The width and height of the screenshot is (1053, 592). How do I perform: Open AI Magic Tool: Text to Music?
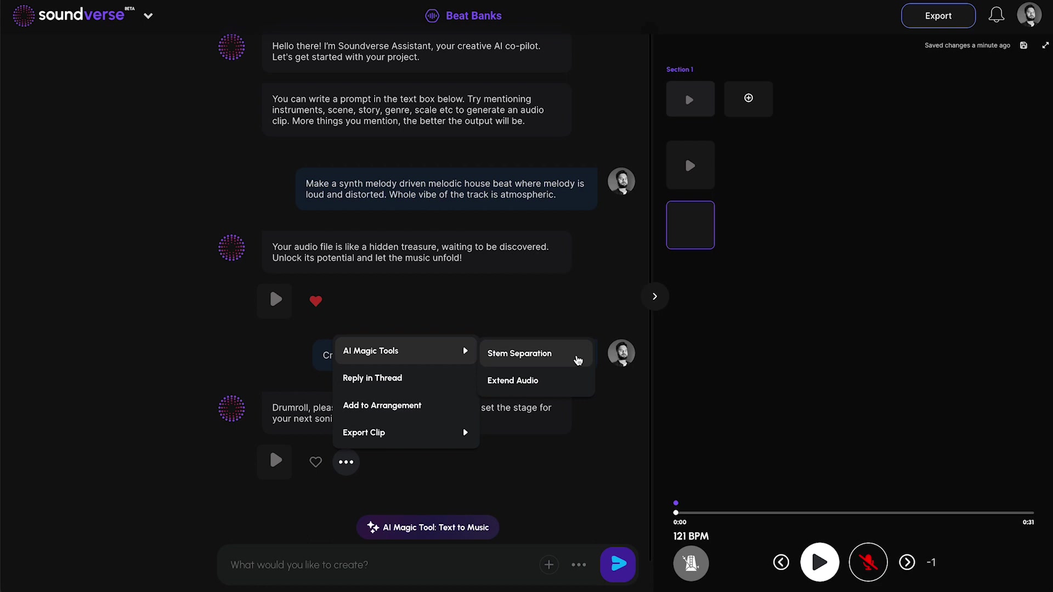(x=427, y=527)
